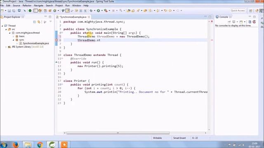Click the error marker on line 6

click(56, 40)
